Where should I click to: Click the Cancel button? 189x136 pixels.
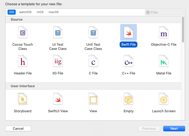[18, 128]
